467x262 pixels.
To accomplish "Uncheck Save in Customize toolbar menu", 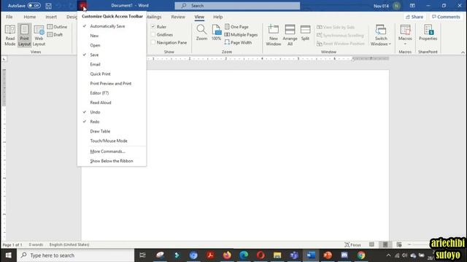I will 112,55.
